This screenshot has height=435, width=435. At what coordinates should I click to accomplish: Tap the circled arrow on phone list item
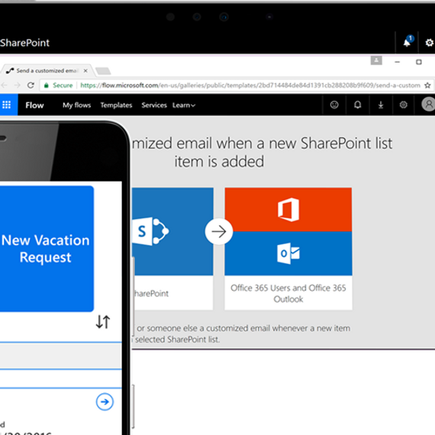click(x=105, y=401)
